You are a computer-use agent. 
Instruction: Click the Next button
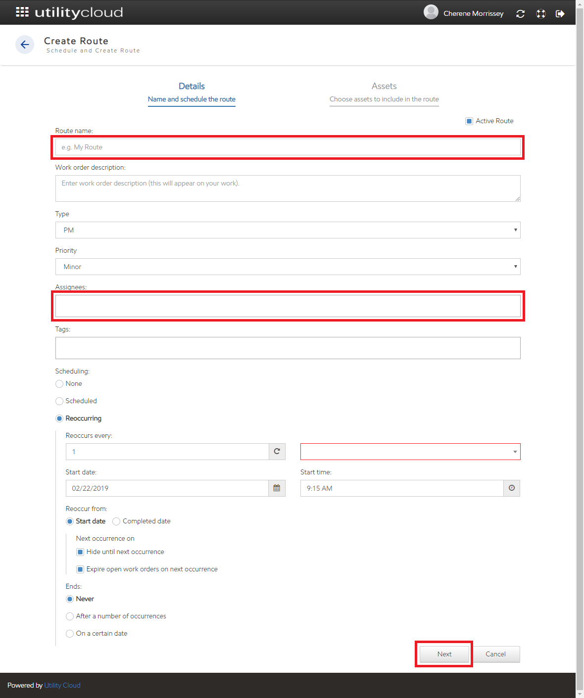444,654
